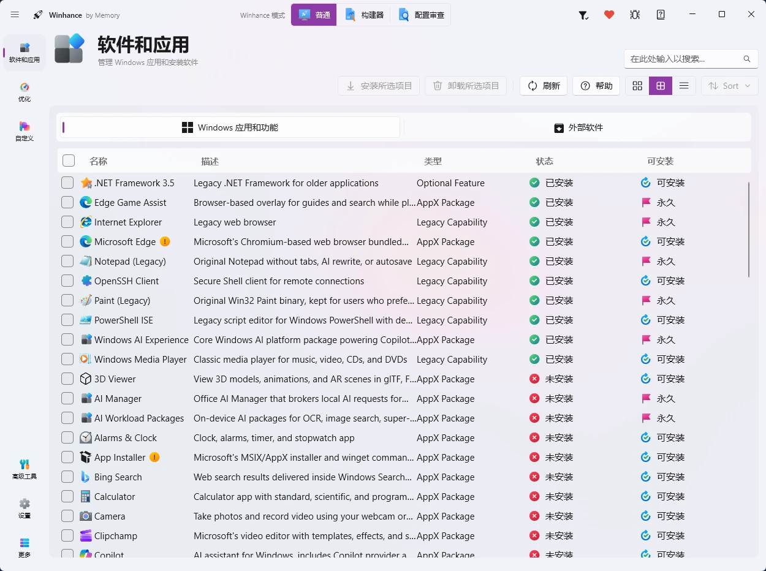Click the 描述 column header
The image size is (766, 571).
[210, 161]
